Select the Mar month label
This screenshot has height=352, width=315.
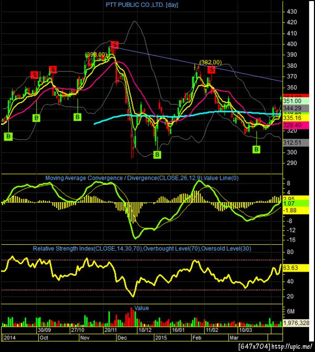(x=234, y=338)
